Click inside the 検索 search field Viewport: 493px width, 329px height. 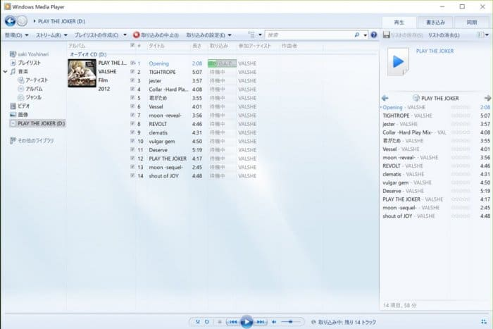[x=308, y=35]
